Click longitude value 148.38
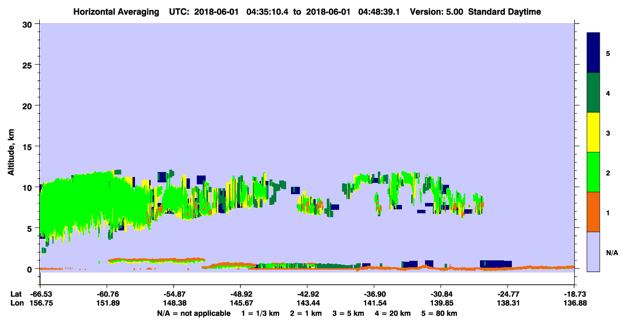Screen dimensions: 638x327 (174, 303)
